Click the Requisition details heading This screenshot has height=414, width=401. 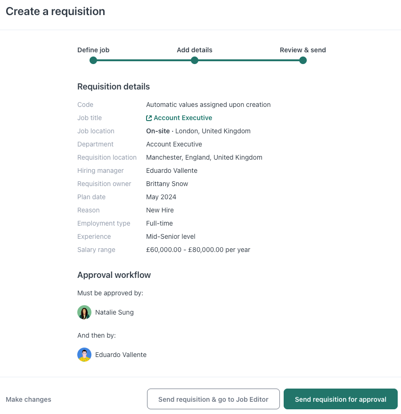point(114,87)
